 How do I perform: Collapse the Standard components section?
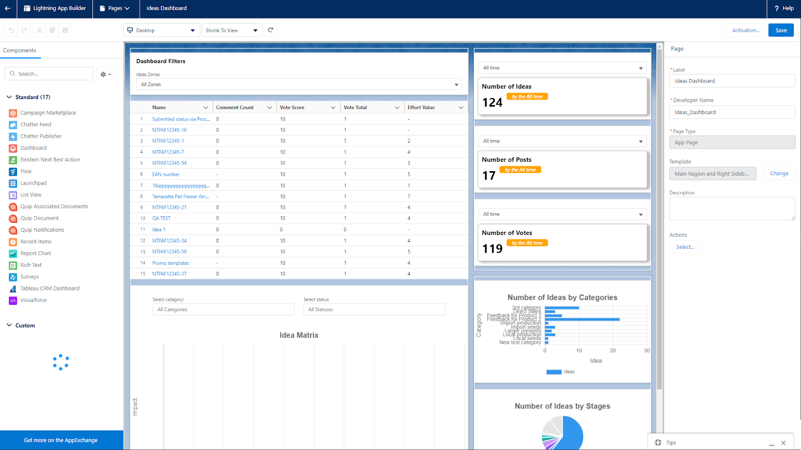click(x=9, y=97)
